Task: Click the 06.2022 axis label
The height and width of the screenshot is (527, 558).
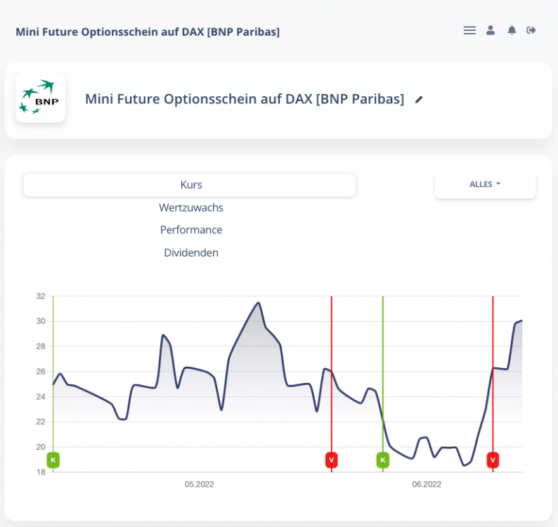Action: pos(427,484)
